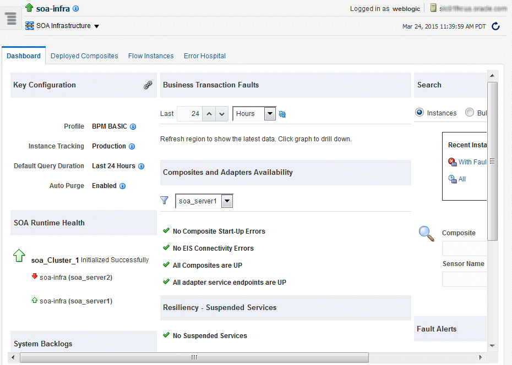Click the With Faults instances icon
The height and width of the screenshot is (365, 512).
coord(452,162)
